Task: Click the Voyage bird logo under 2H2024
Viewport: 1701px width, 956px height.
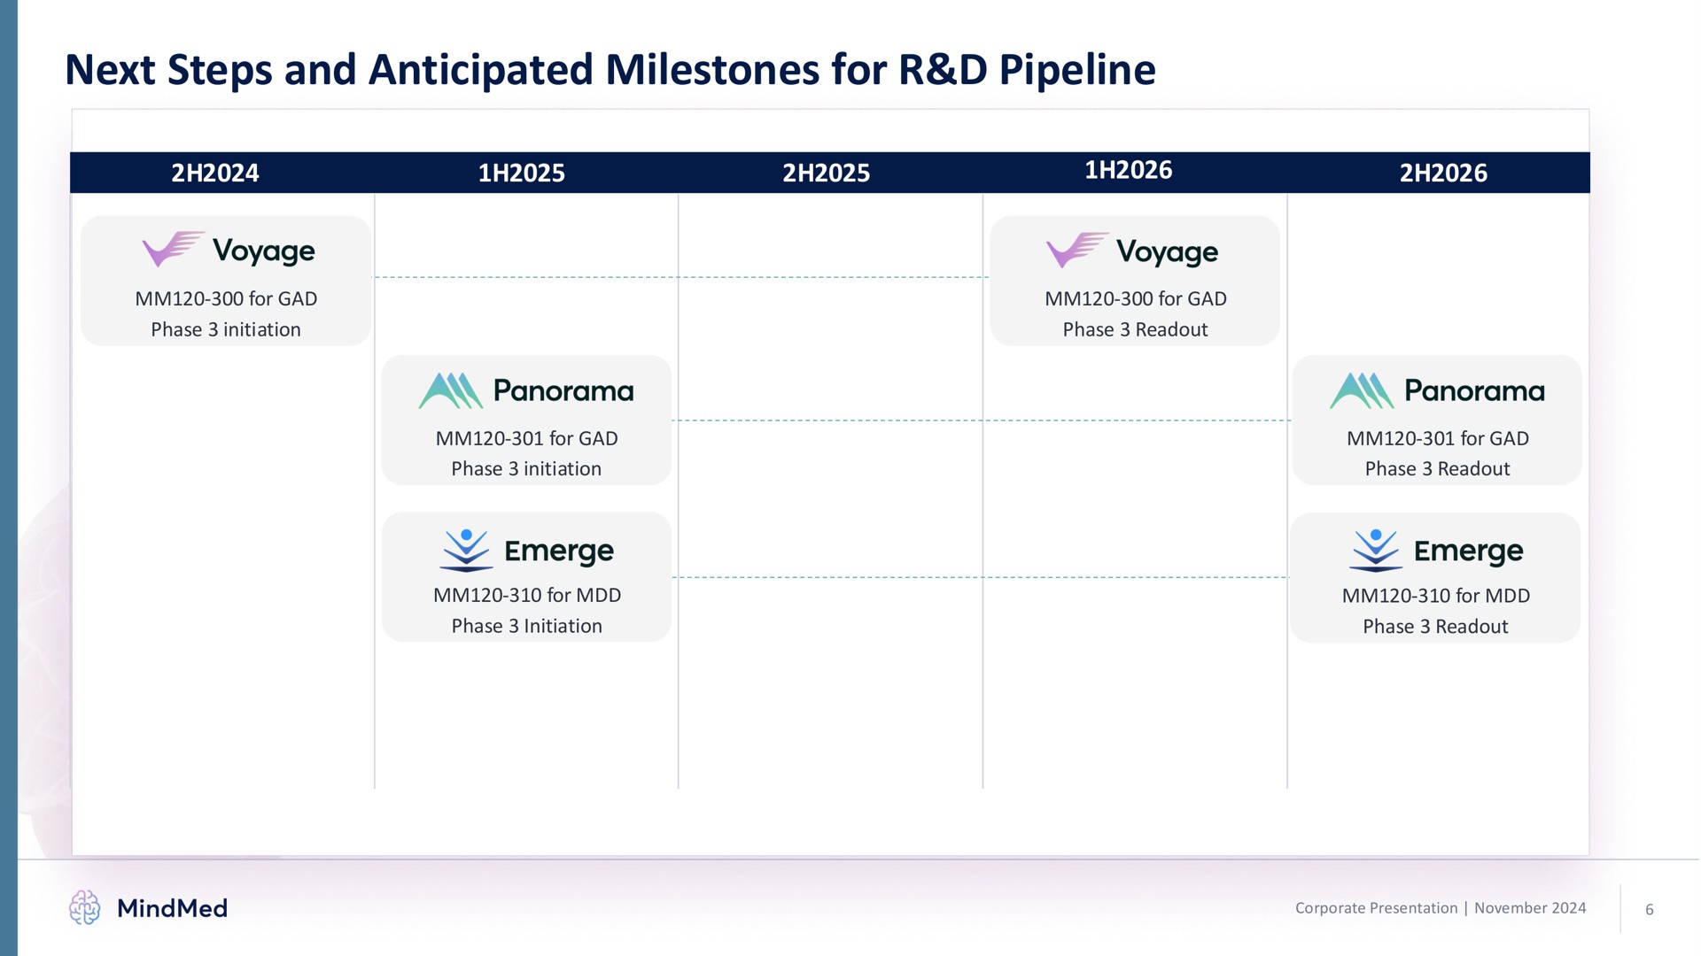Action: click(x=174, y=249)
